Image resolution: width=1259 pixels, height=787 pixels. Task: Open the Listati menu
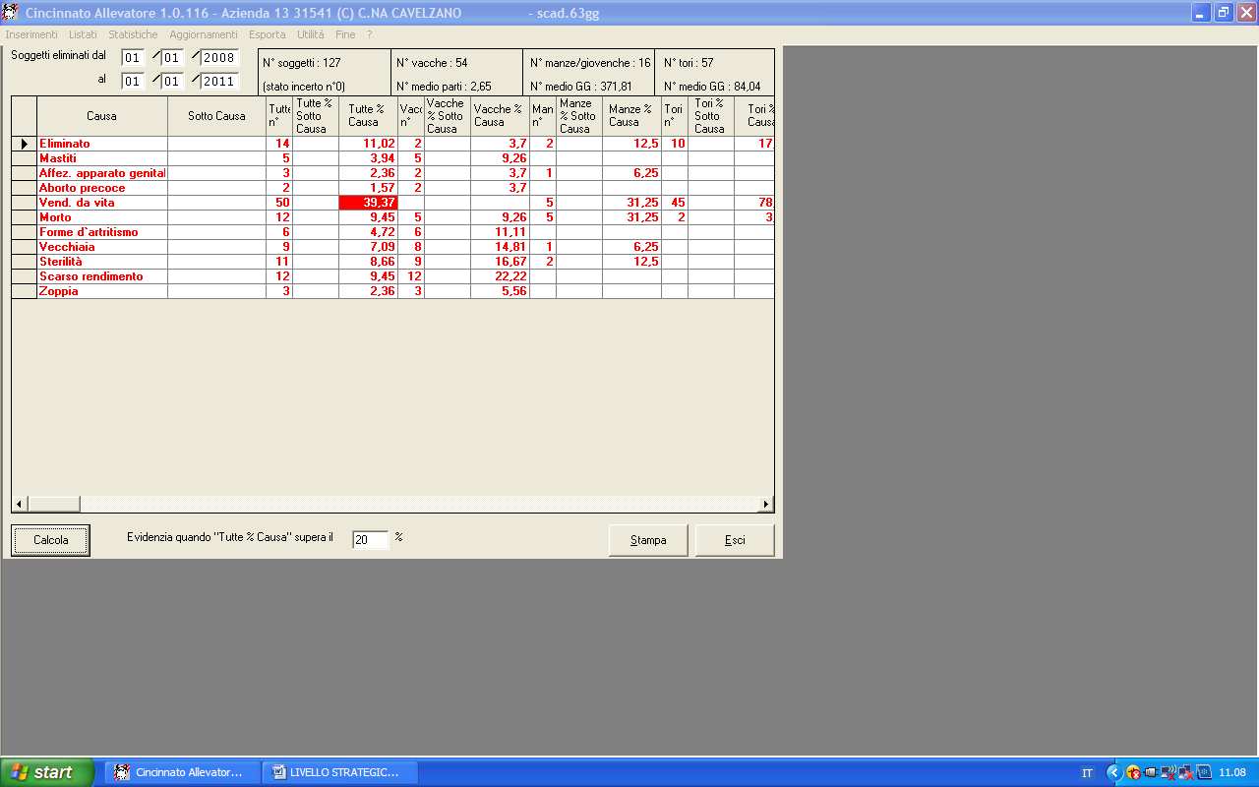[83, 34]
